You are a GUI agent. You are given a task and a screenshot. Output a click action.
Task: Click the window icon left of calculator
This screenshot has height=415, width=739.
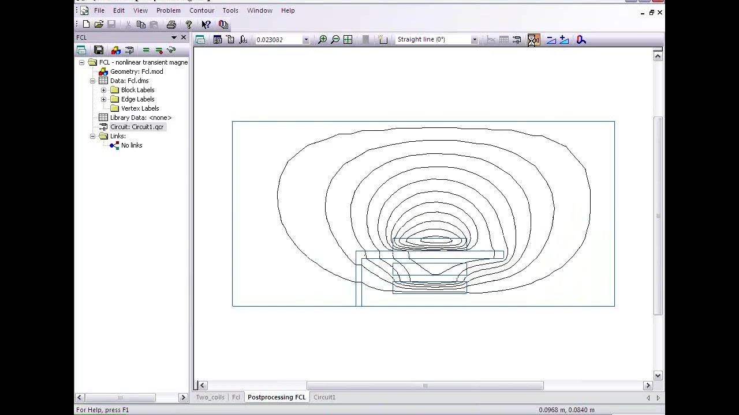200,39
